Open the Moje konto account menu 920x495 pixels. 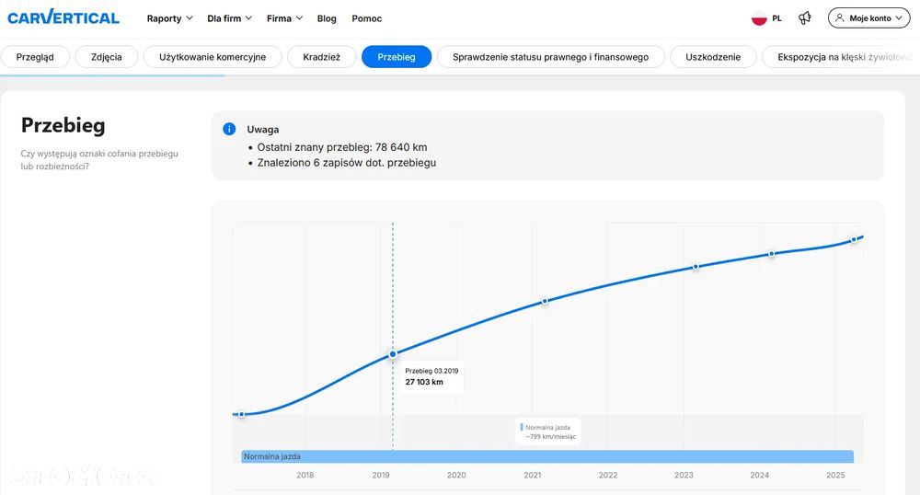868,18
